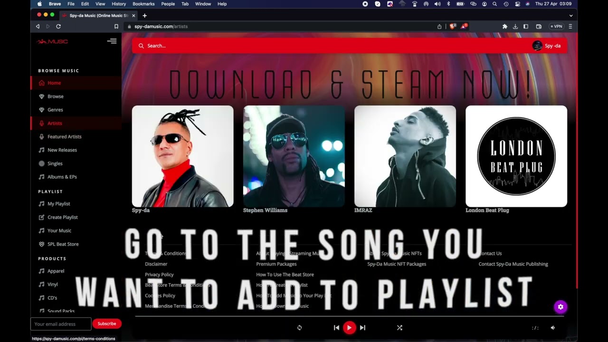This screenshot has width=608, height=342.
Task: Open the Bookmarks menu in menu bar
Action: 143,4
